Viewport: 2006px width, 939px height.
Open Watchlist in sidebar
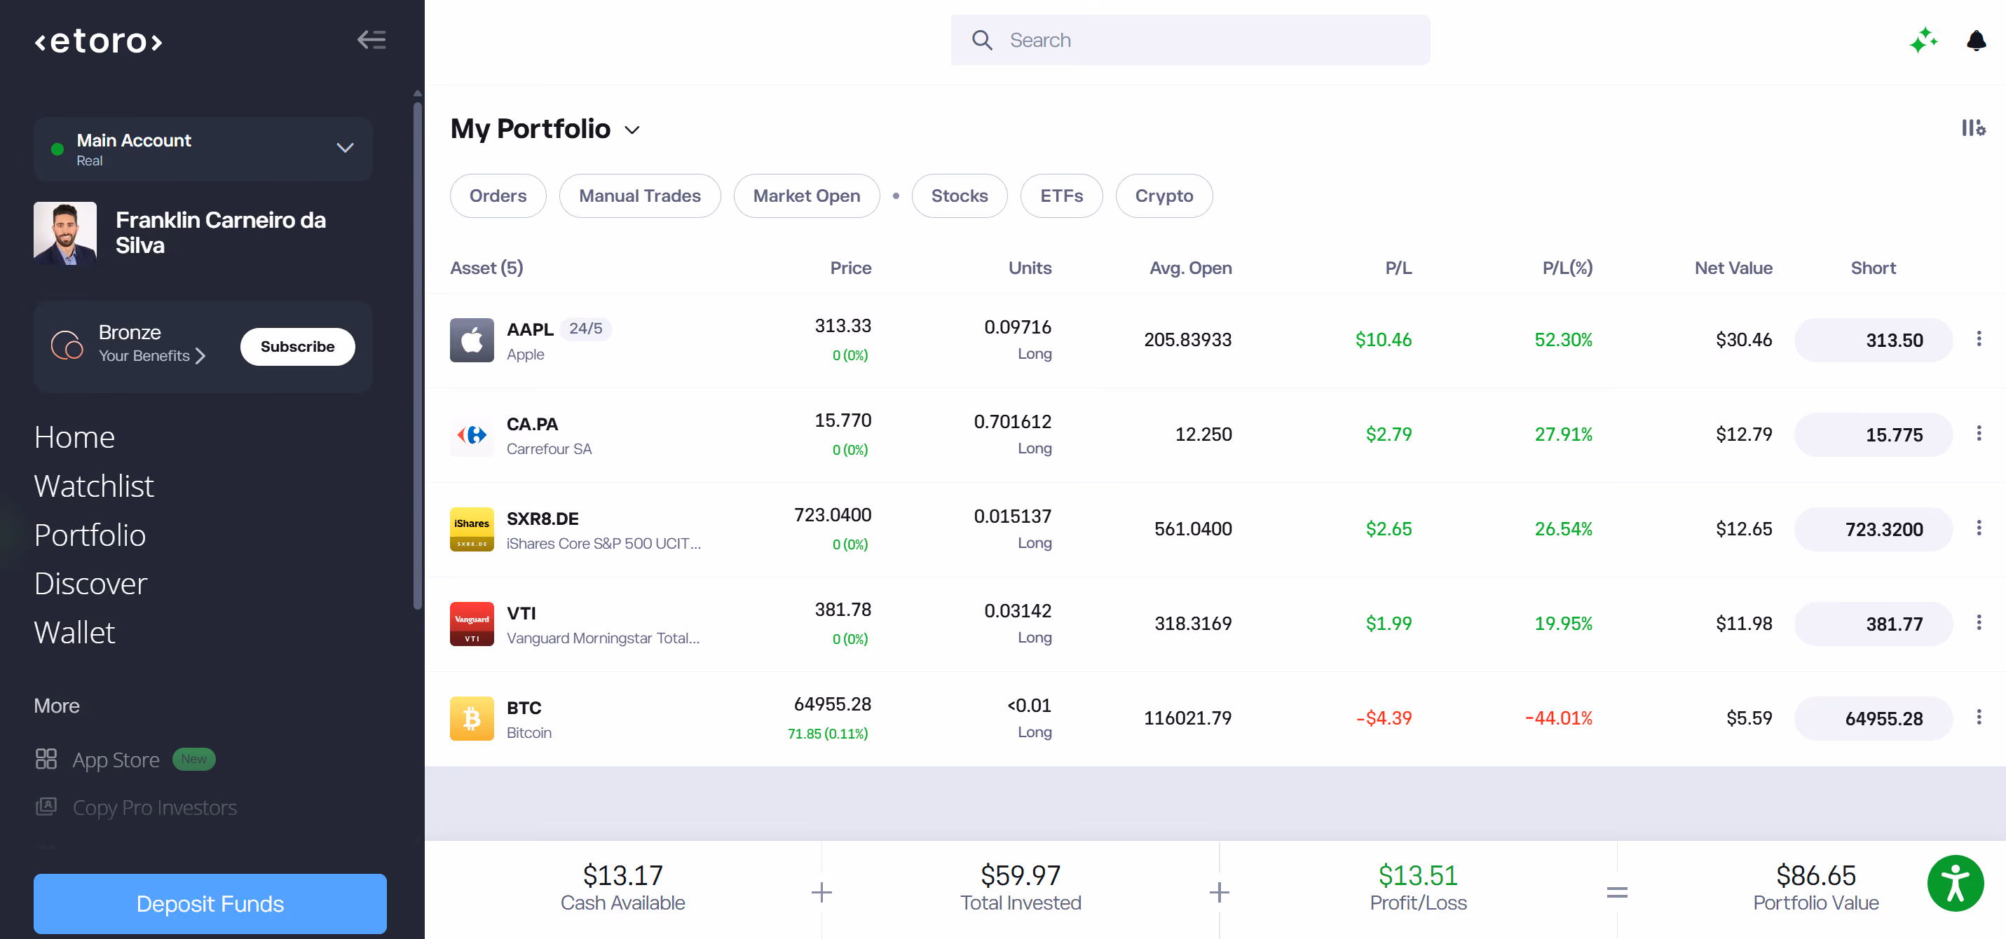93,486
